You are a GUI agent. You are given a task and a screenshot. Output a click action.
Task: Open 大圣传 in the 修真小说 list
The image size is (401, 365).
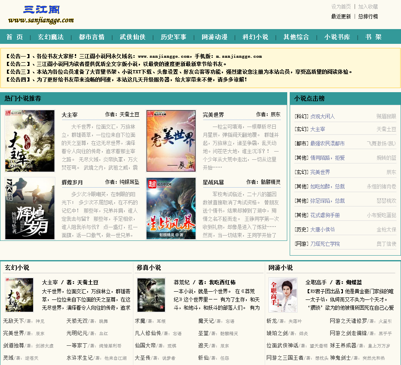tap(142, 358)
